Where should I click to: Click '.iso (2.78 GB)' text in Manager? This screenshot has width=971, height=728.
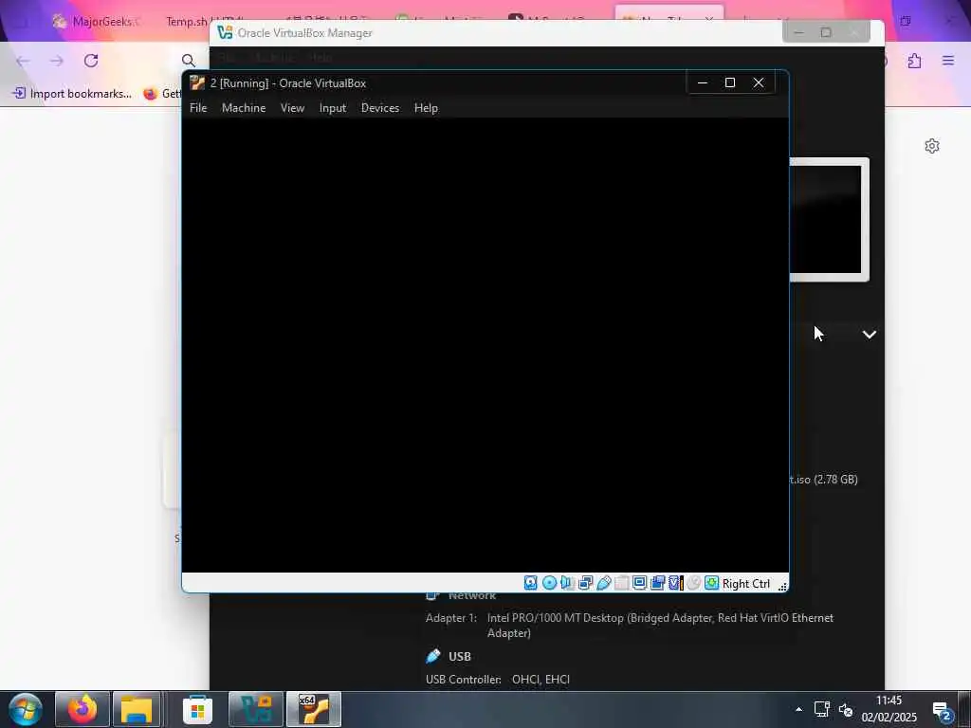pos(824,479)
